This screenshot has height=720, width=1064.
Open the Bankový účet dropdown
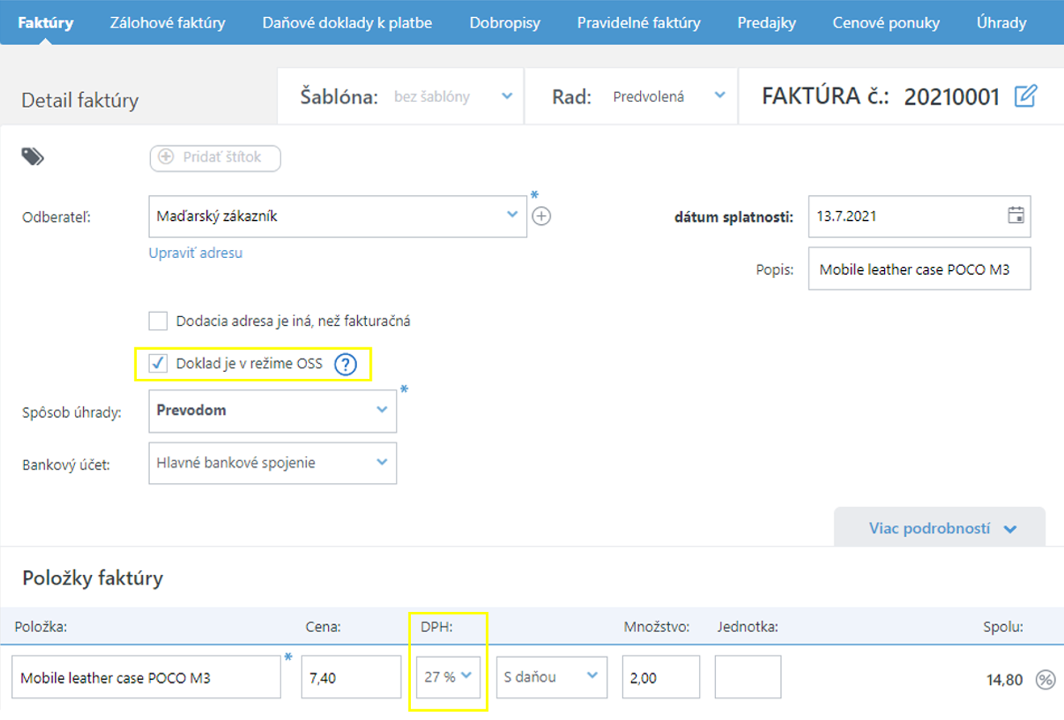pyautogui.click(x=272, y=463)
